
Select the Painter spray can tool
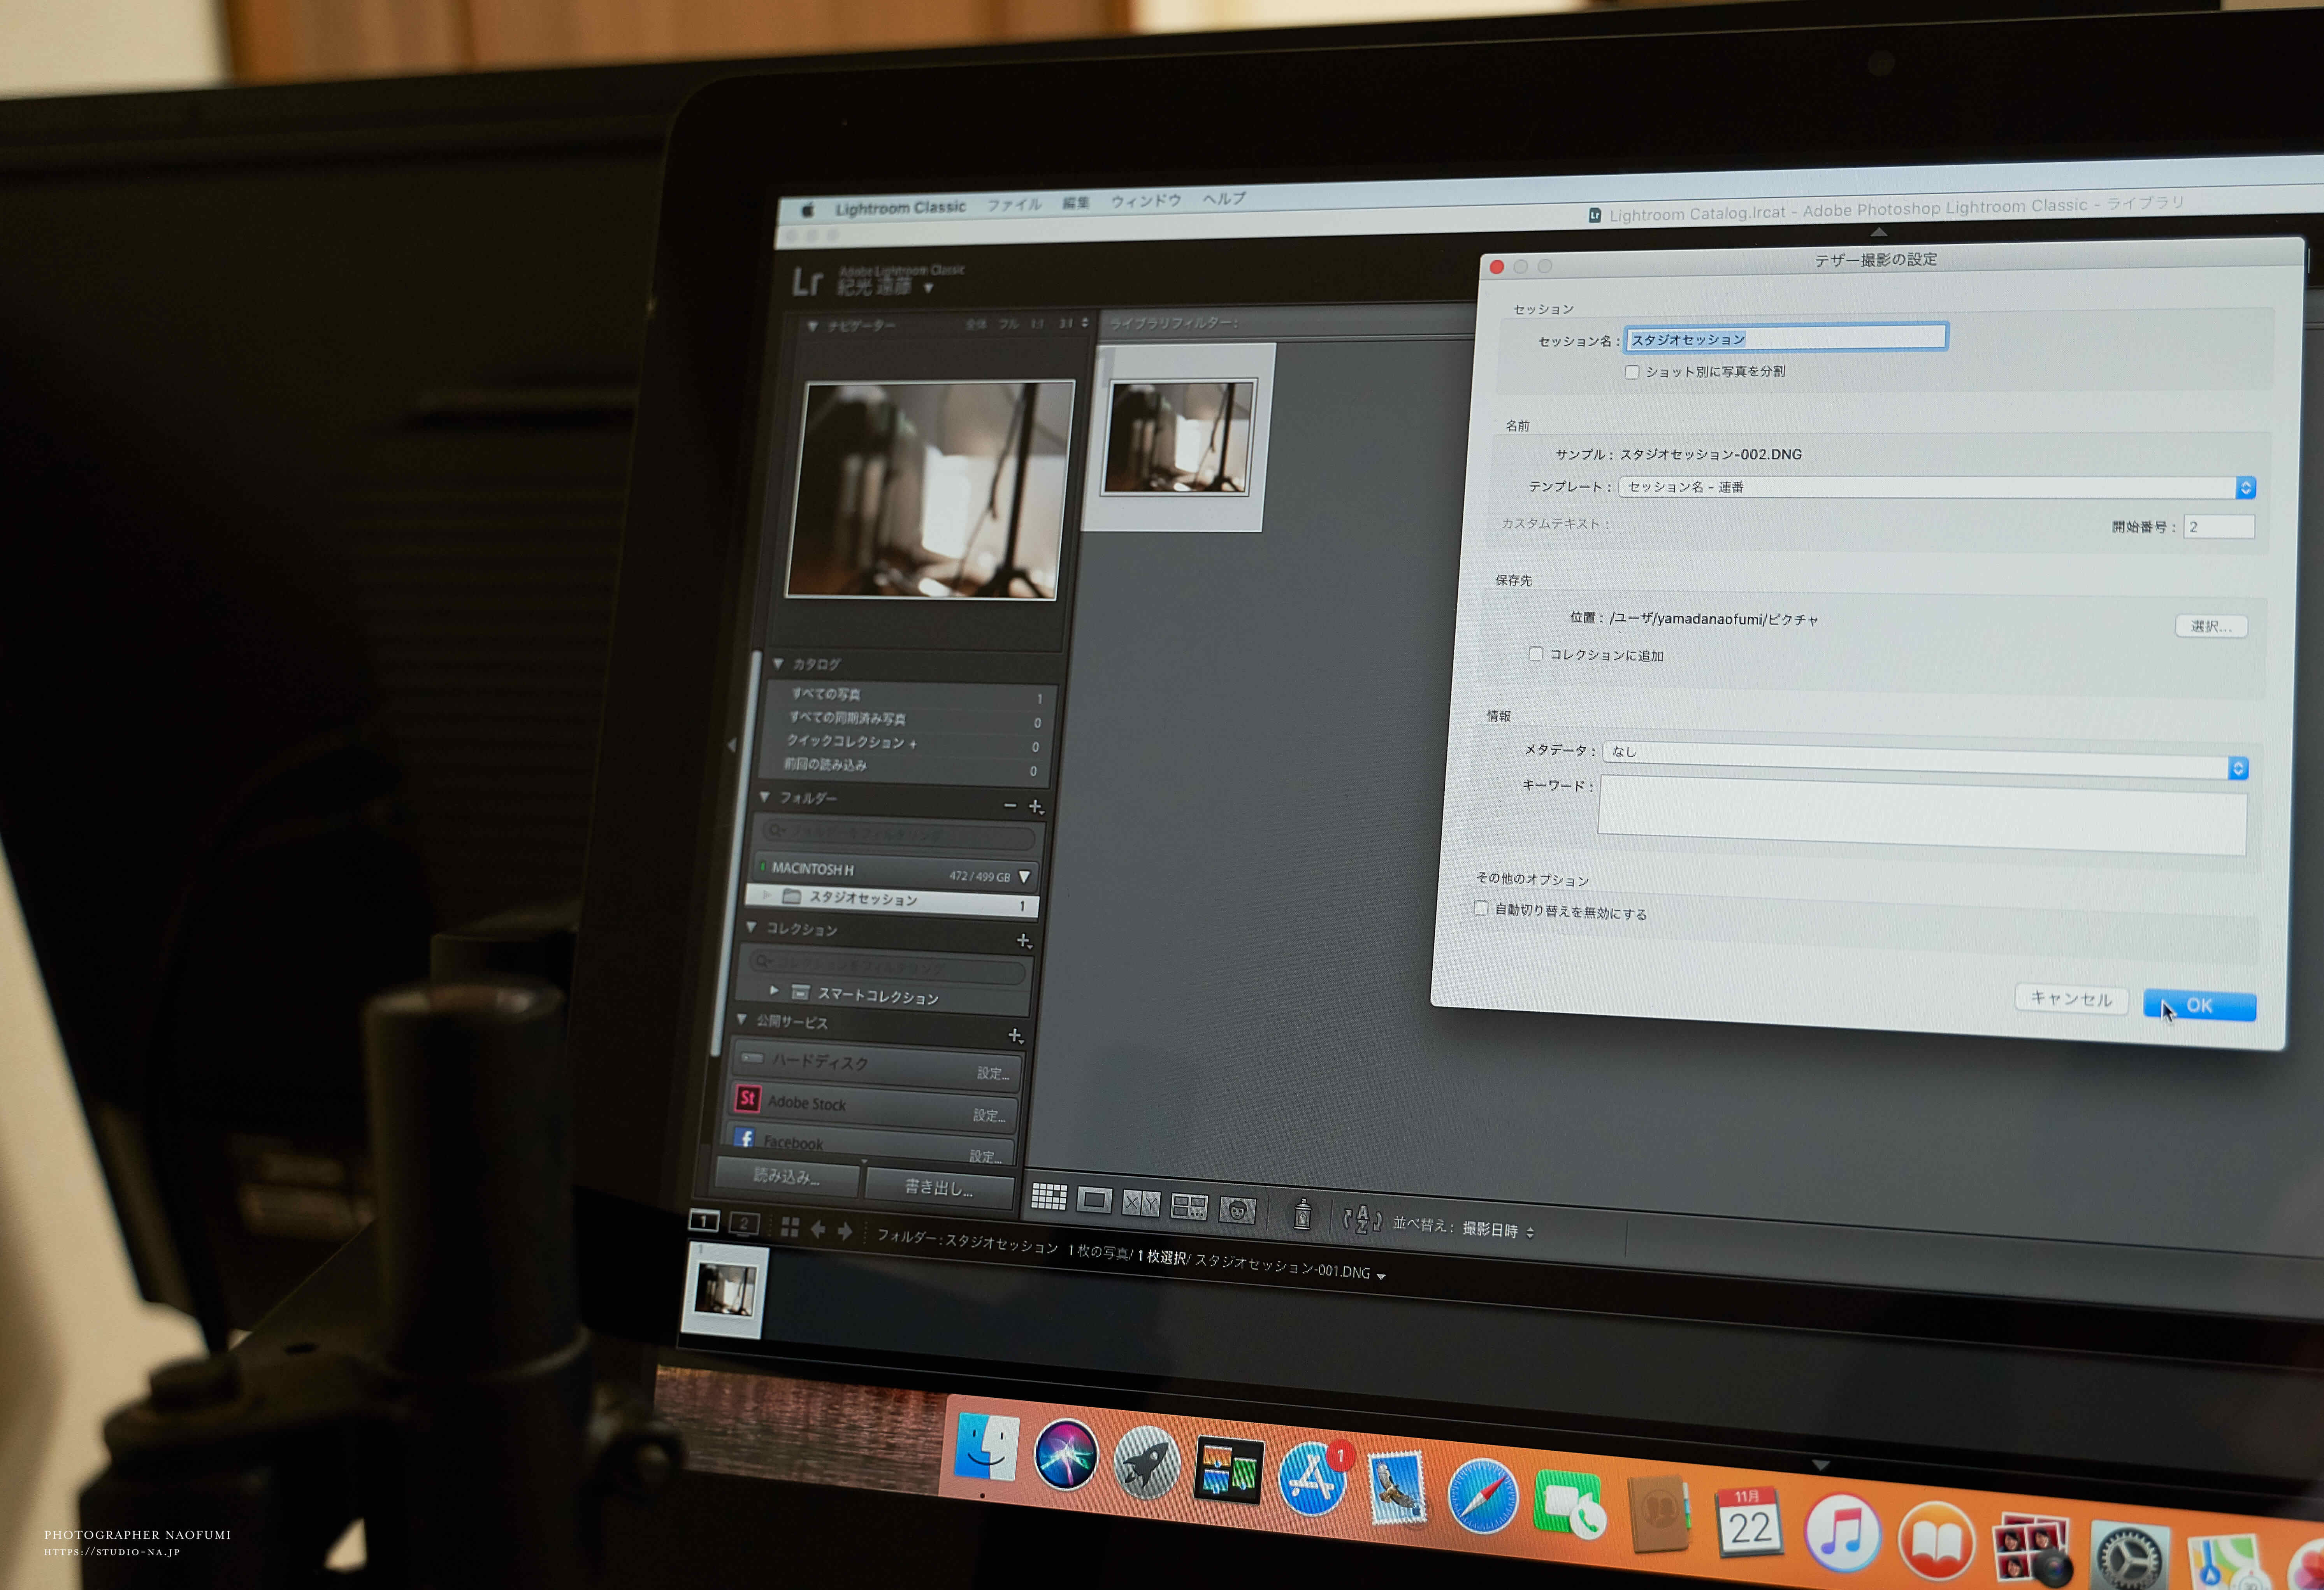coord(1302,1215)
